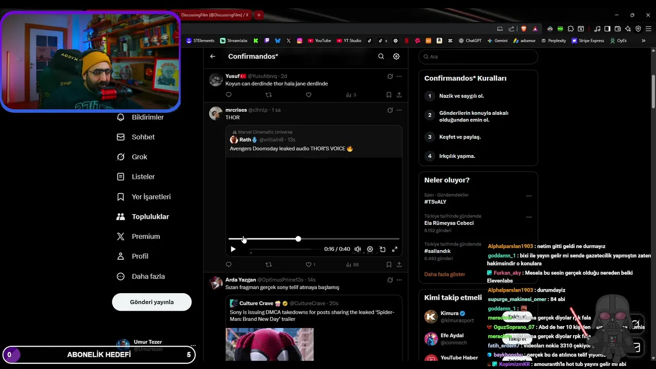Bookmark Yusuf's post
The image size is (656, 369).
(x=388, y=95)
